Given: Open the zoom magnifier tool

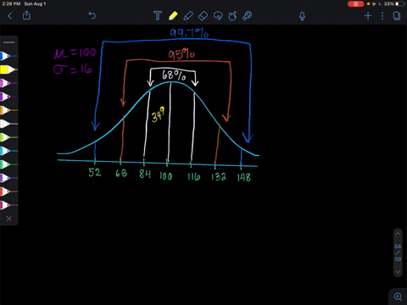Looking at the screenshot, I should [398, 297].
